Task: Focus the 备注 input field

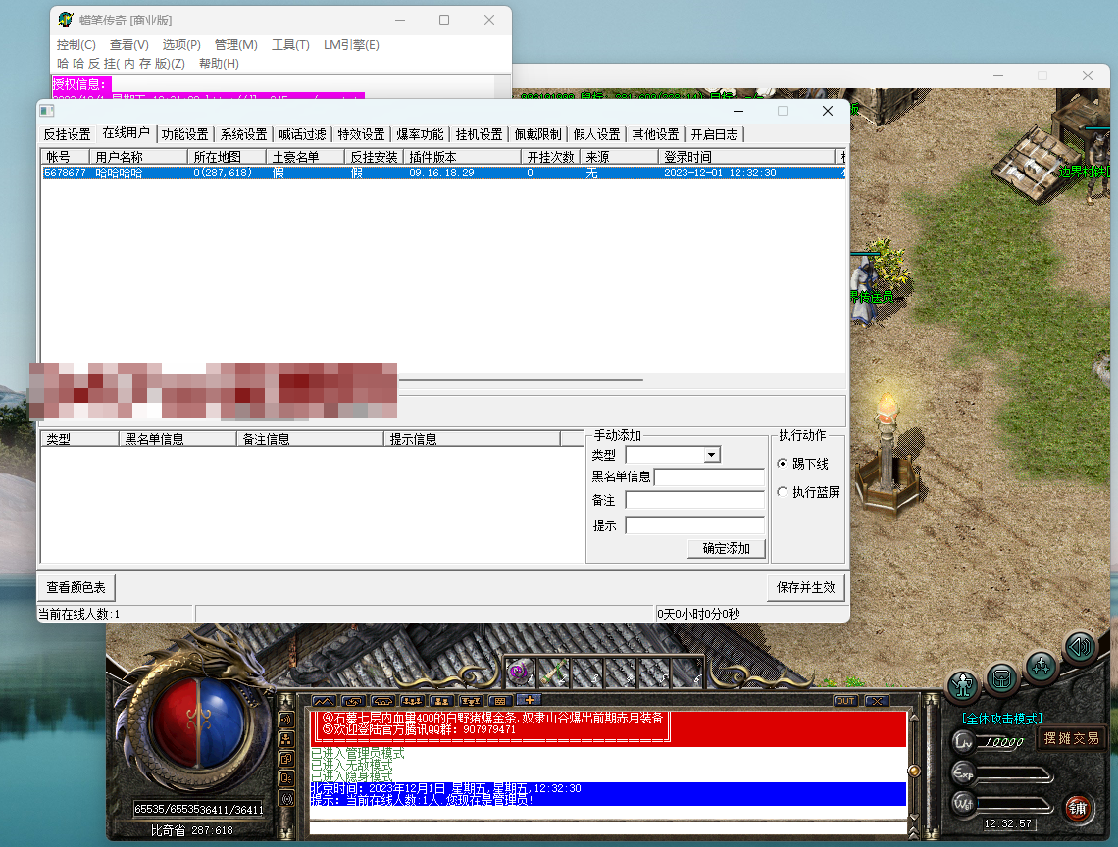Action: click(695, 500)
